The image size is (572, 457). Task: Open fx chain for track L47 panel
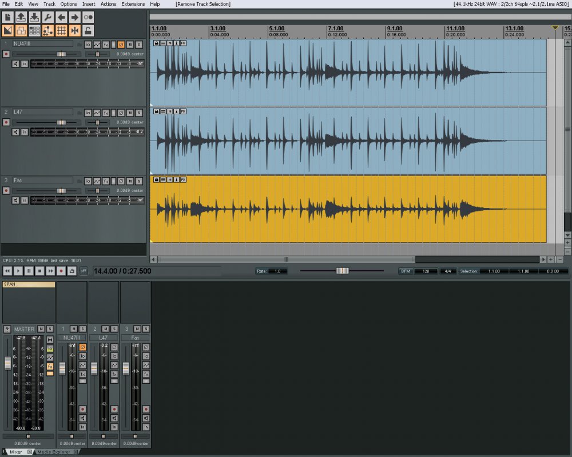click(x=106, y=113)
